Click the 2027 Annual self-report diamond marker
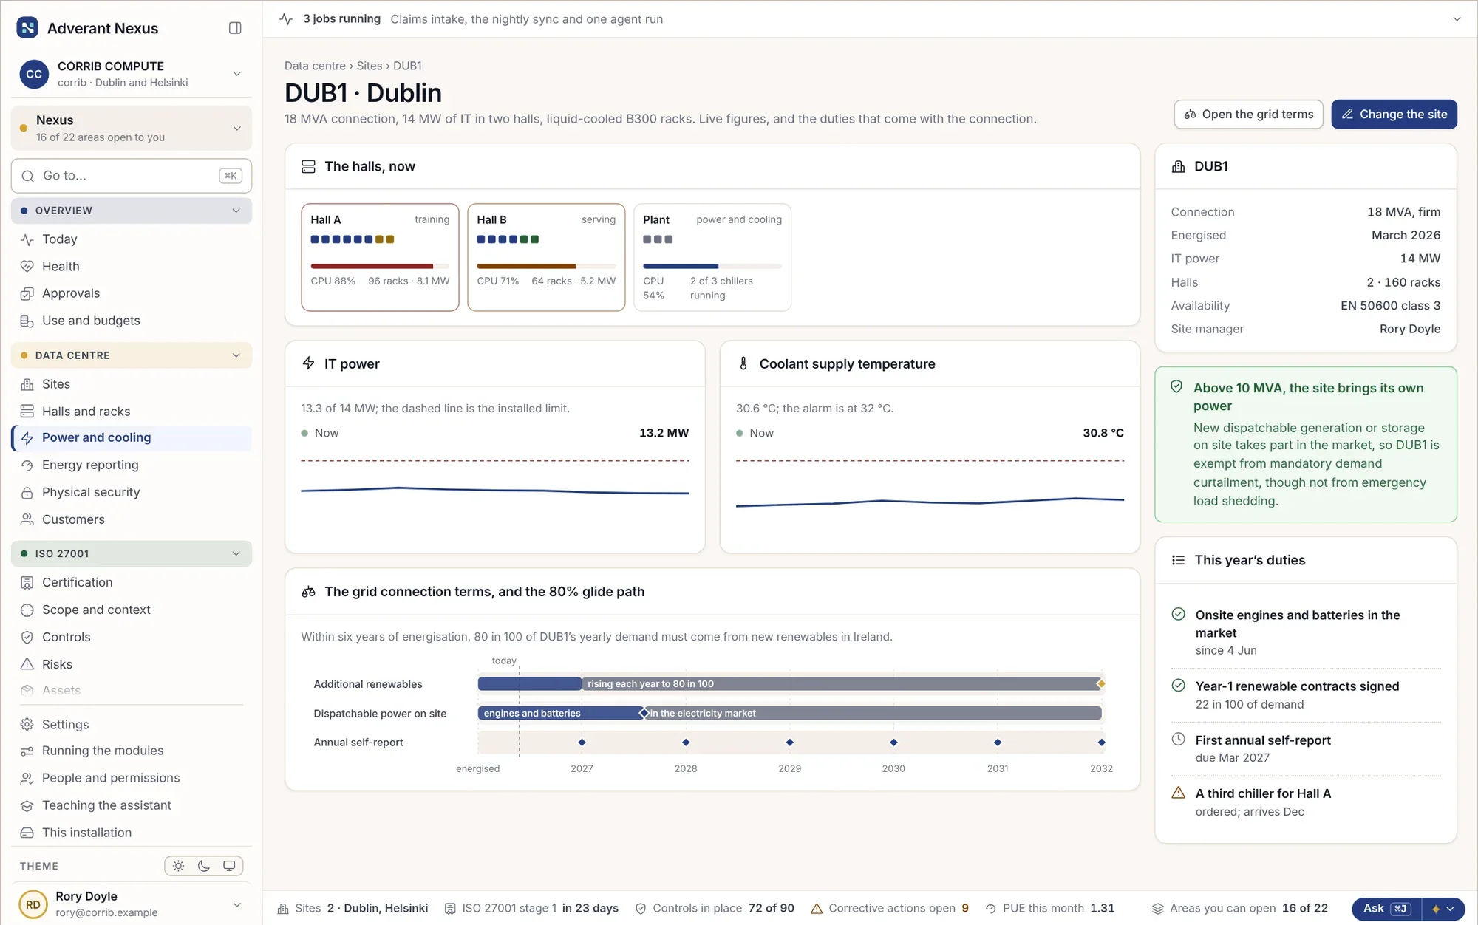This screenshot has height=925, width=1478. pos(582,743)
